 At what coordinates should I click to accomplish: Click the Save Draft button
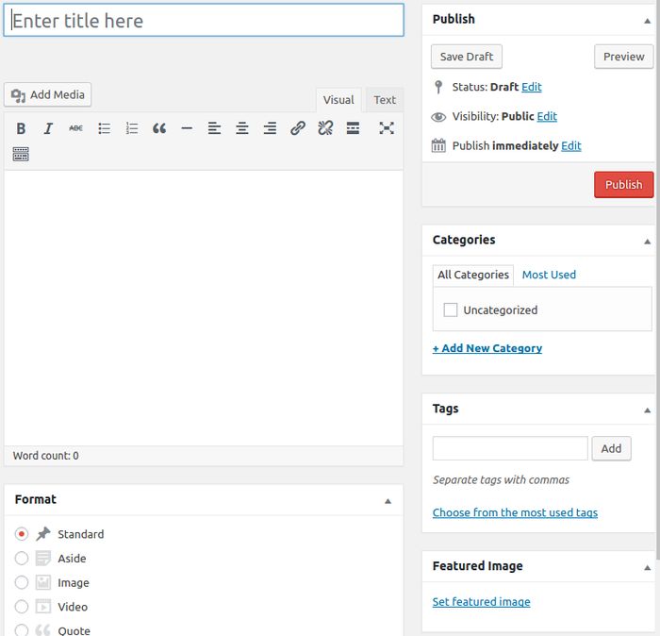467,57
